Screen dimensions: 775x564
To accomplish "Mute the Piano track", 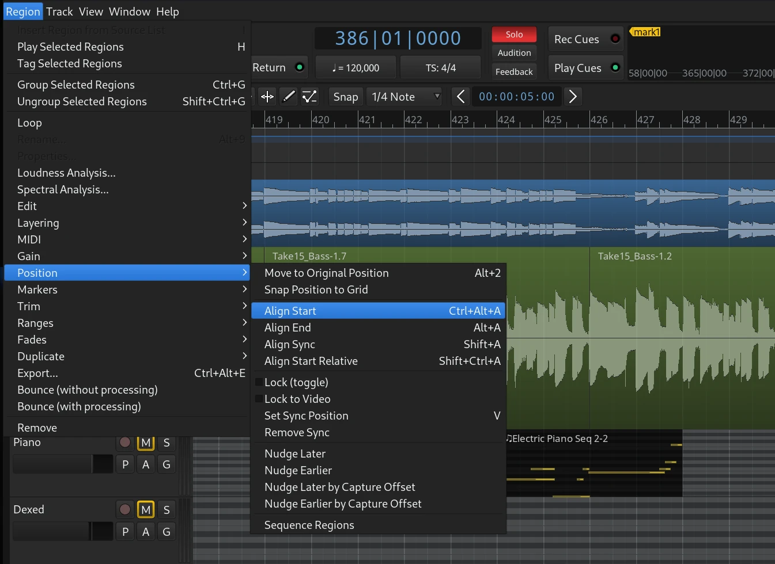I will (146, 443).
